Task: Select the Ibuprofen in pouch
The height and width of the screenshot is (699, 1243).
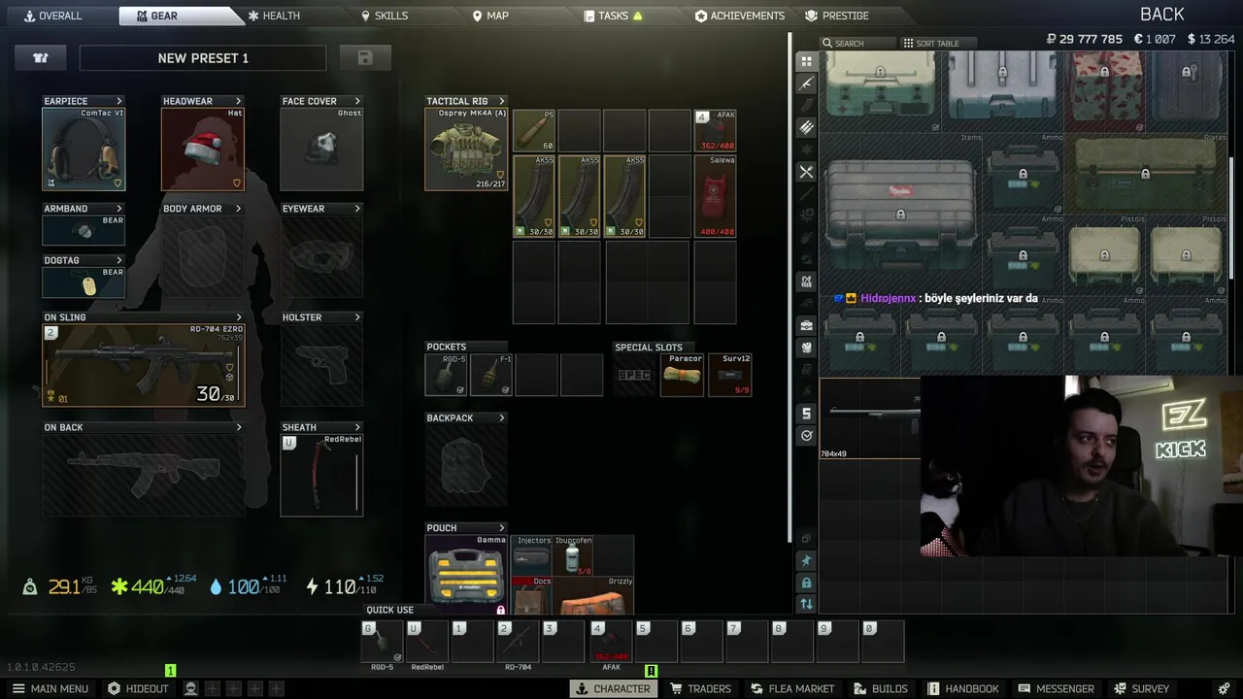Action: 573,555
